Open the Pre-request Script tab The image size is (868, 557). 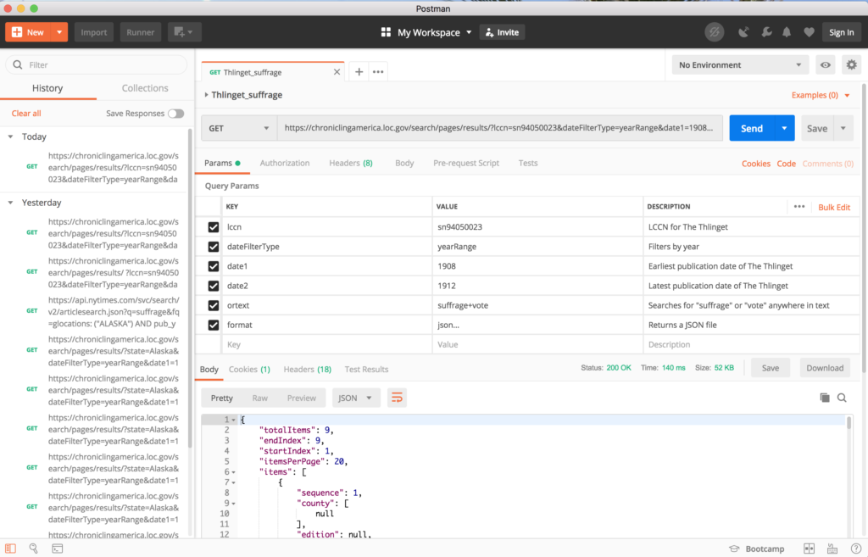coord(466,163)
